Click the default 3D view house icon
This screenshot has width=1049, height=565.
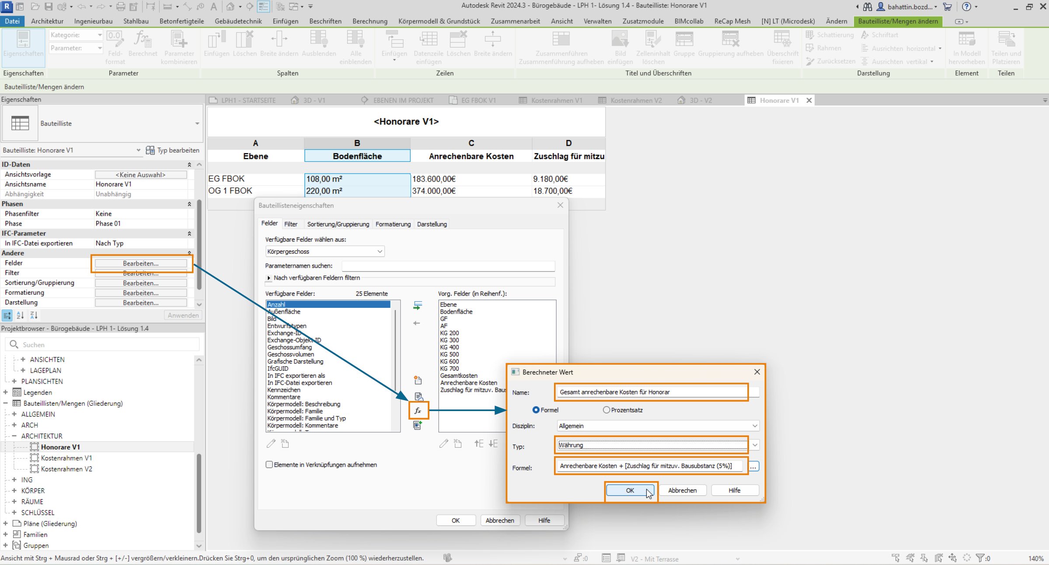coord(230,7)
